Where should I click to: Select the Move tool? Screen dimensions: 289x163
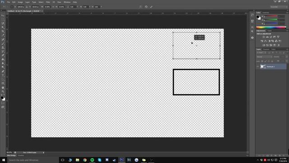tap(3, 15)
